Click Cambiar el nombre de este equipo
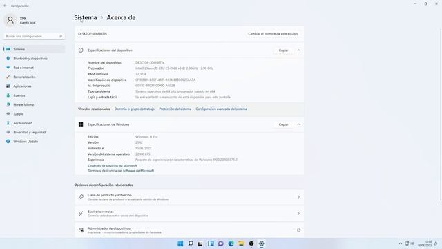Viewport: 442px width, 249px height. (x=273, y=34)
